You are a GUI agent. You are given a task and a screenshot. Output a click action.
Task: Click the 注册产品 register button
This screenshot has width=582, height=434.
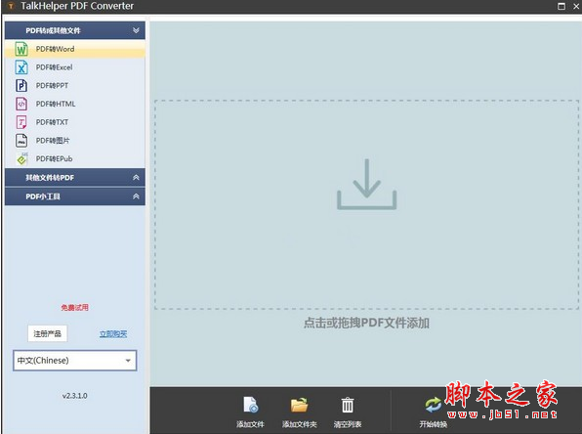coord(47,333)
